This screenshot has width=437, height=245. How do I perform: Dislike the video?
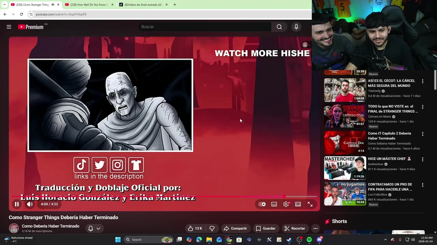pyautogui.click(x=212, y=228)
